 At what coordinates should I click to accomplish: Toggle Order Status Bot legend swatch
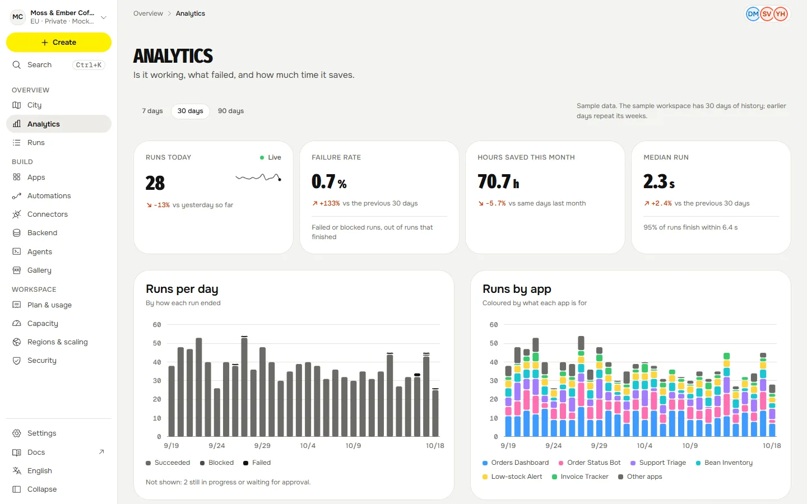click(x=561, y=463)
